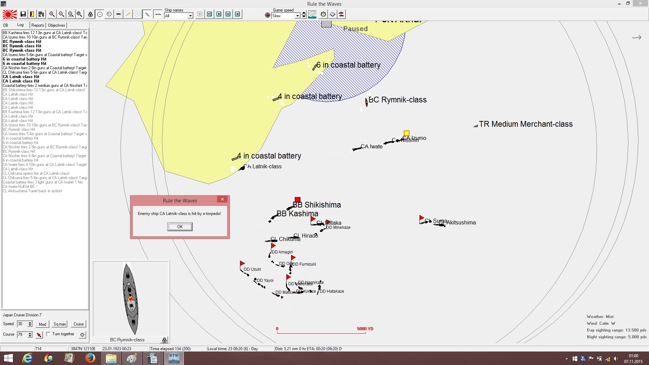Viewport: 649px width, 365px height.
Task: Click the pause playback button
Action: 238,14
